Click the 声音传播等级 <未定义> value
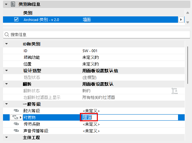The image size is (192, 143). [91, 131]
